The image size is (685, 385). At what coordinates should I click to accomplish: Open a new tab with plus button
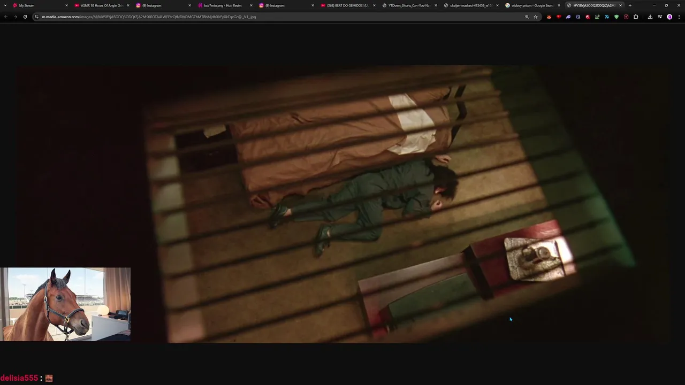click(630, 5)
